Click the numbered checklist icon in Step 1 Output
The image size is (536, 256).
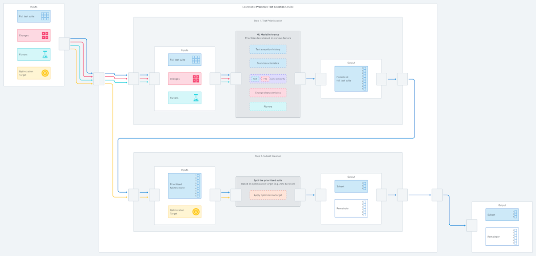pyautogui.click(x=364, y=79)
